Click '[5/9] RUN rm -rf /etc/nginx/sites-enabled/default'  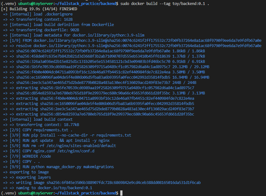click(63, 146)
